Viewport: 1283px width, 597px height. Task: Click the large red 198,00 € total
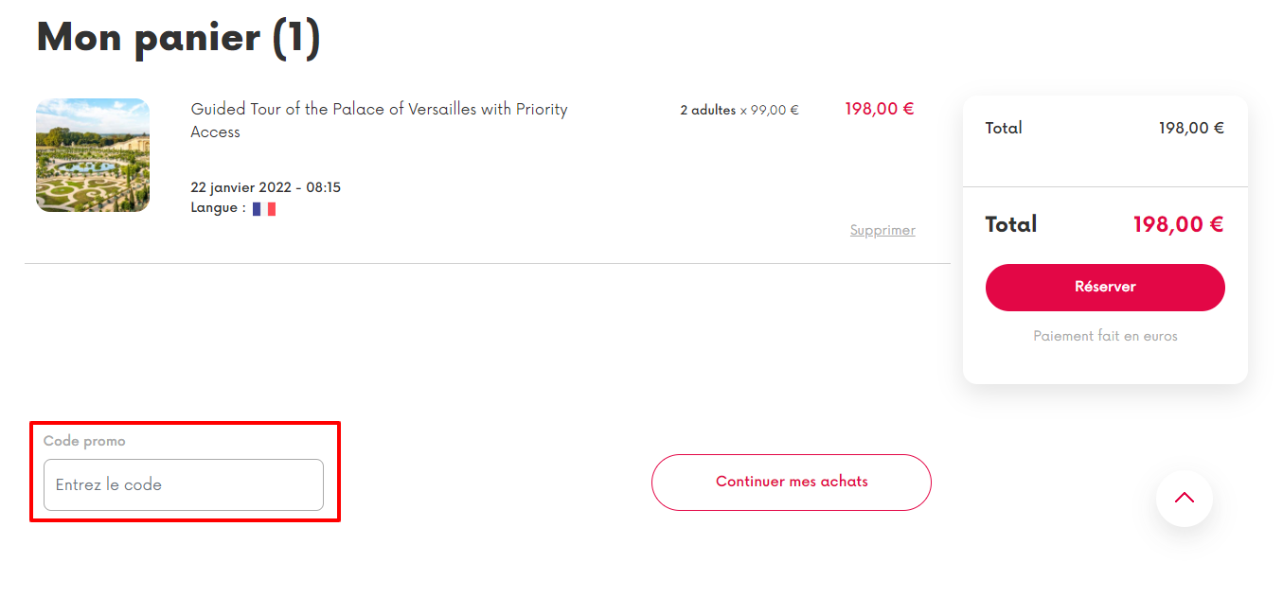1178,224
